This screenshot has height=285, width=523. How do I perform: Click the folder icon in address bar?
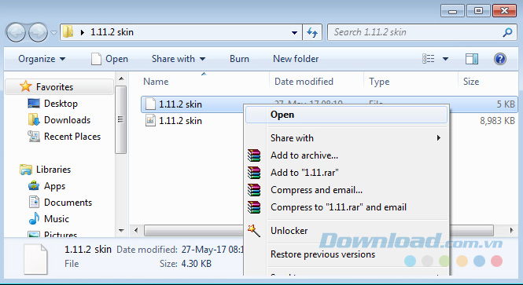[x=68, y=32]
